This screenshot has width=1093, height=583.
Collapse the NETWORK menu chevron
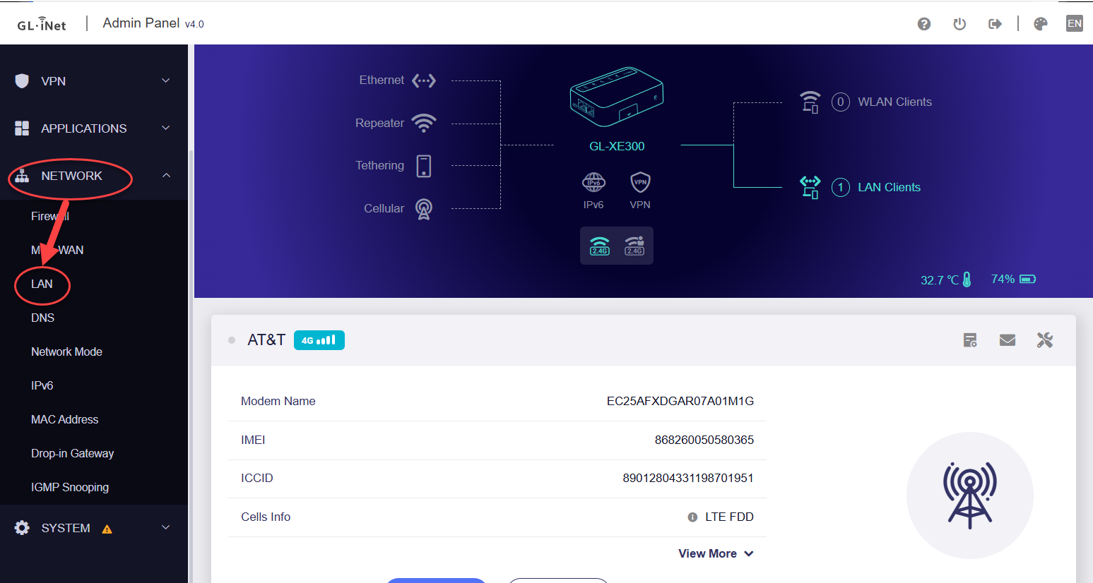[166, 175]
